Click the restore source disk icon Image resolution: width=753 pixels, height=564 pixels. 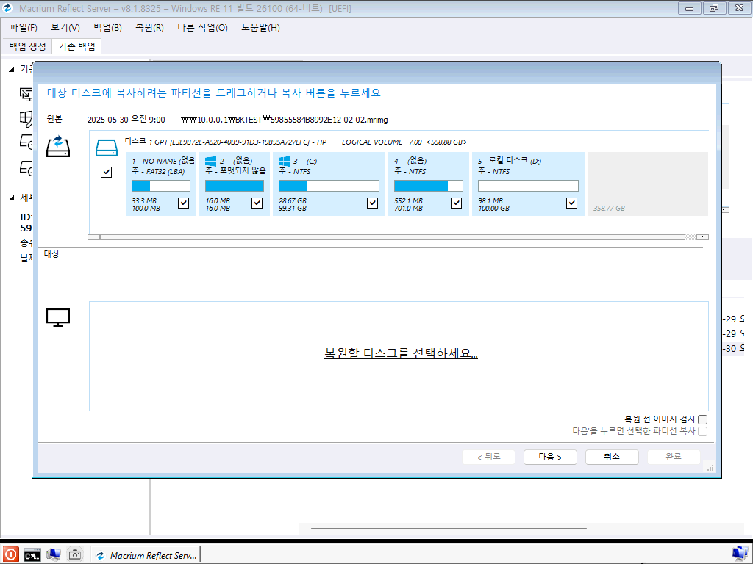(x=58, y=146)
